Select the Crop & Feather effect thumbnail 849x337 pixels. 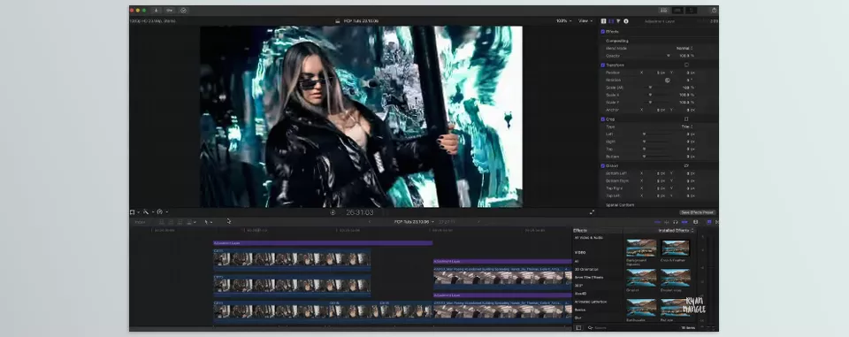[675, 249]
